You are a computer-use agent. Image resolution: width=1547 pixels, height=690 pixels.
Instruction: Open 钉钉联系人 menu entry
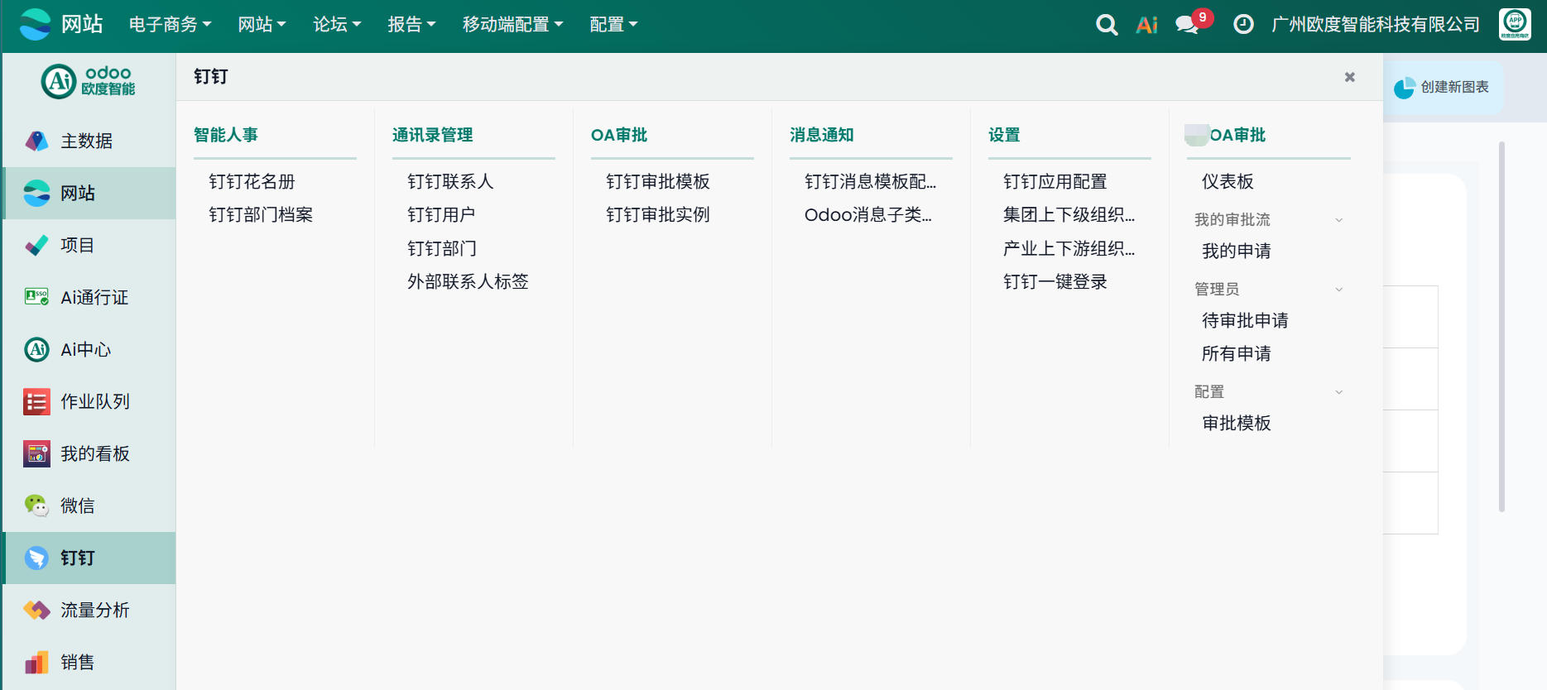tap(450, 181)
